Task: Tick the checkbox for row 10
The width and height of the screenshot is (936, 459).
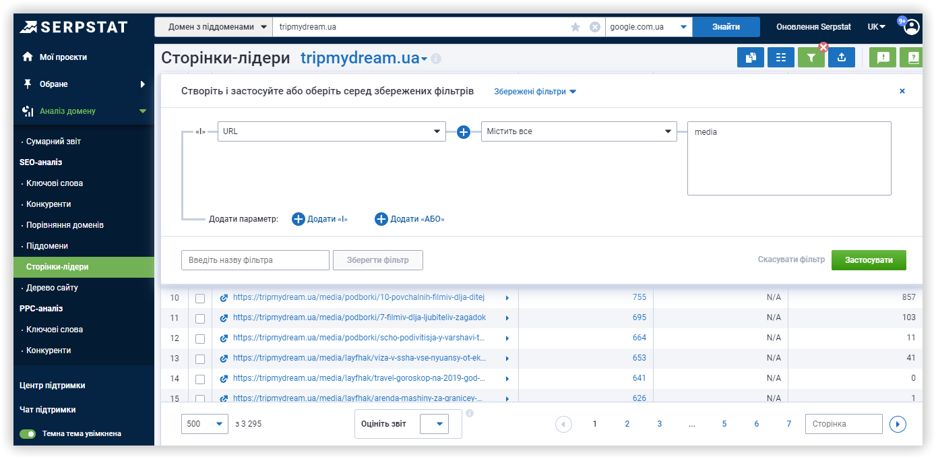Action: coord(200,298)
